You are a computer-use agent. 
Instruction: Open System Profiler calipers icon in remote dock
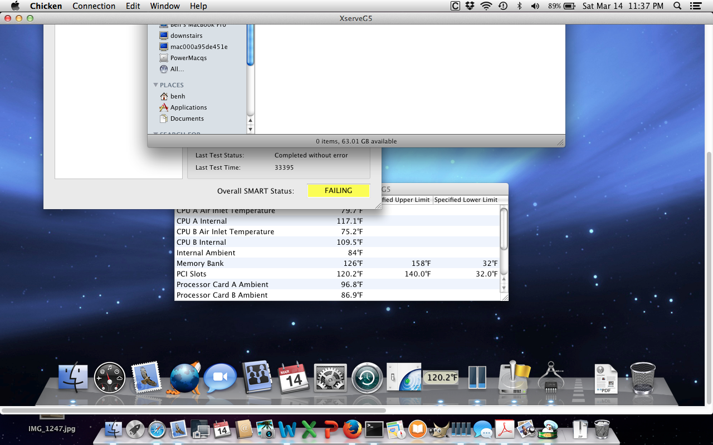[551, 378]
